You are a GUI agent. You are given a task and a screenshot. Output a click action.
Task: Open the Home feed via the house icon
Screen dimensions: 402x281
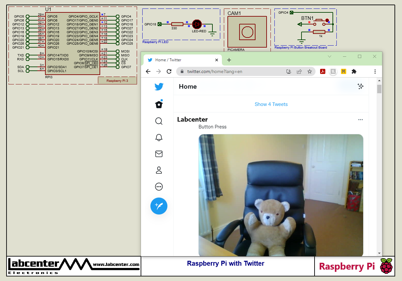[x=159, y=104]
